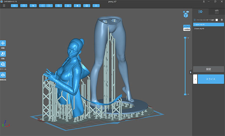225x136 pixels.
Task: Select the Rotate (回転) tool
Action: pyautogui.click(x=3, y=54)
